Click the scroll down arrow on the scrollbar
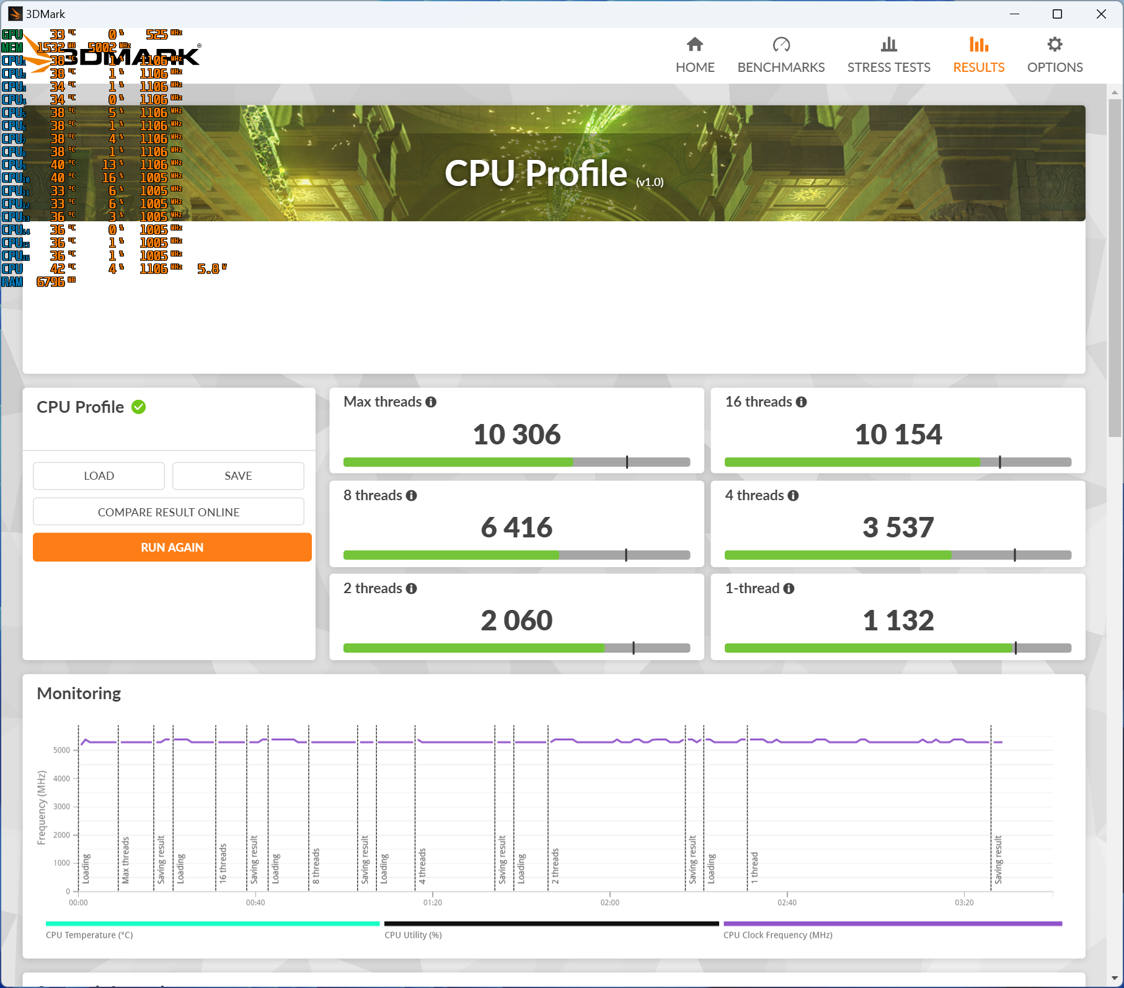Viewport: 1124px width, 988px height. [1115, 979]
